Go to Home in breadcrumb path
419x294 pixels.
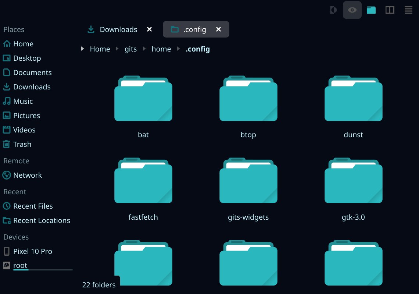click(100, 49)
